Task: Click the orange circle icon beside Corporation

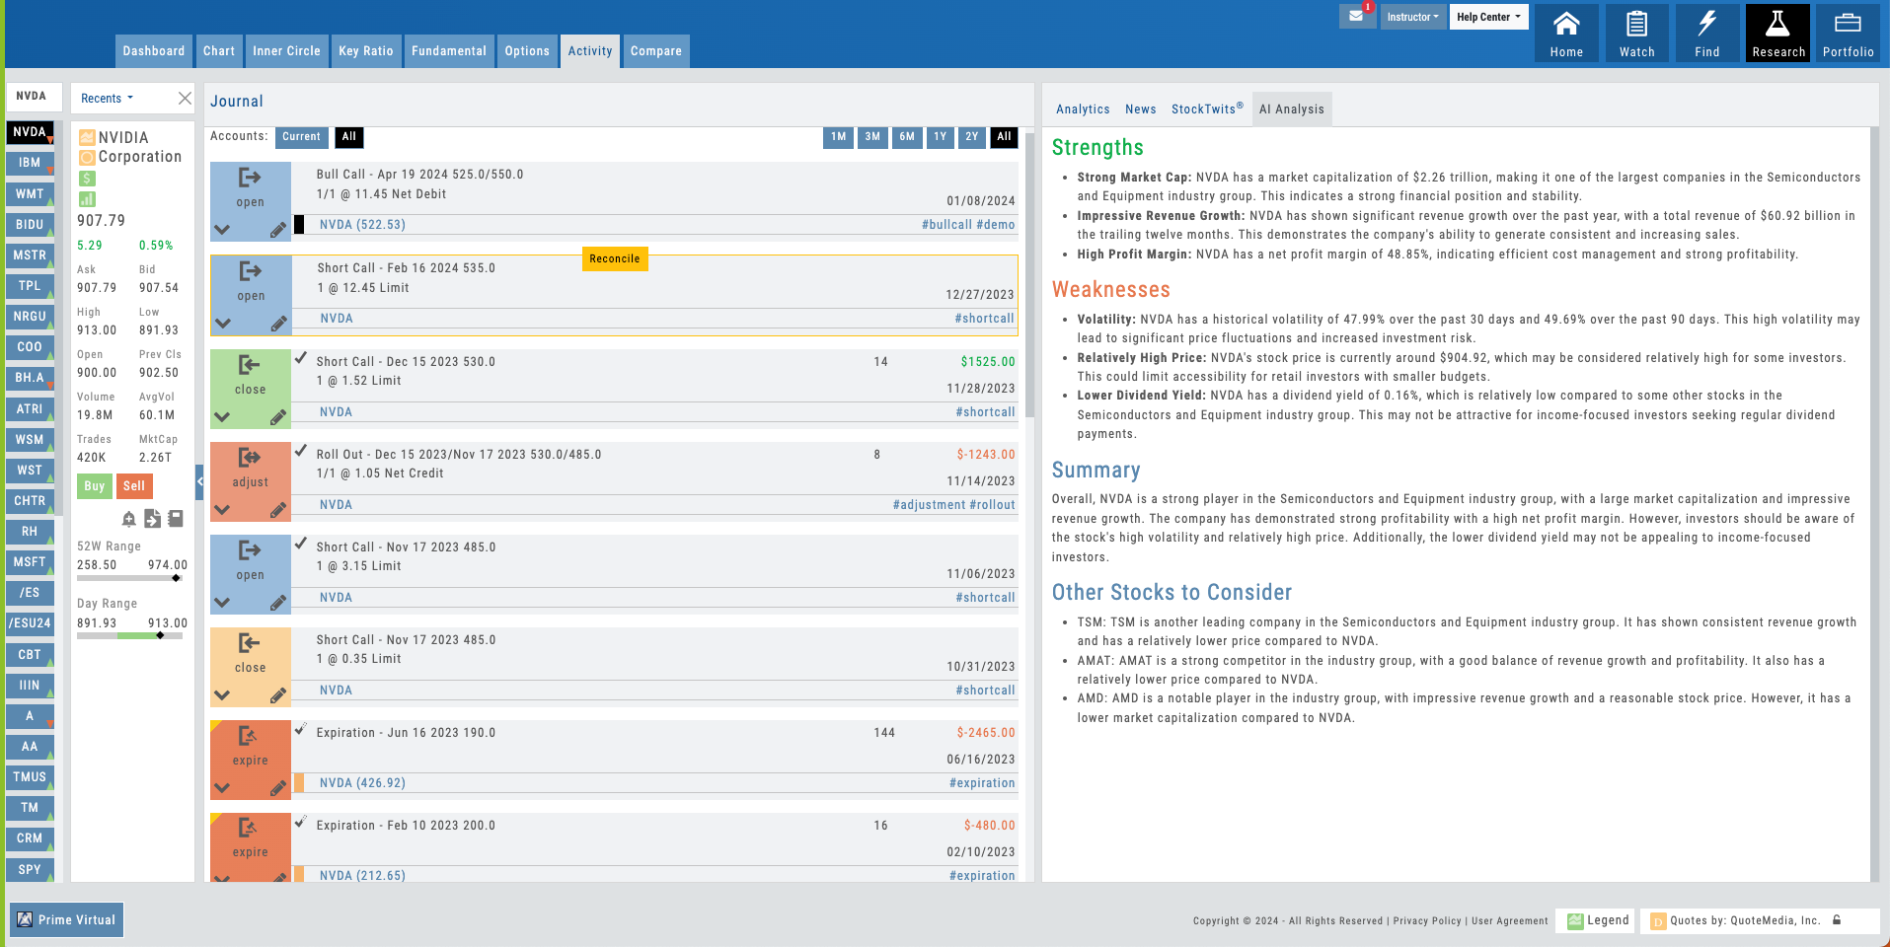Action: pos(87,157)
